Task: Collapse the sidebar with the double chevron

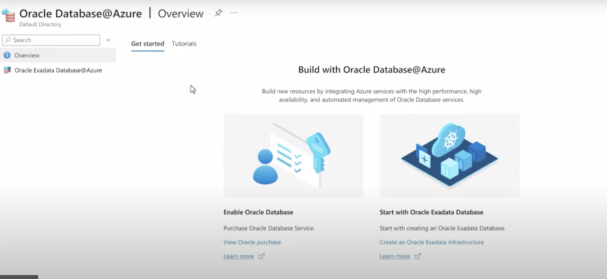Action: click(108, 40)
